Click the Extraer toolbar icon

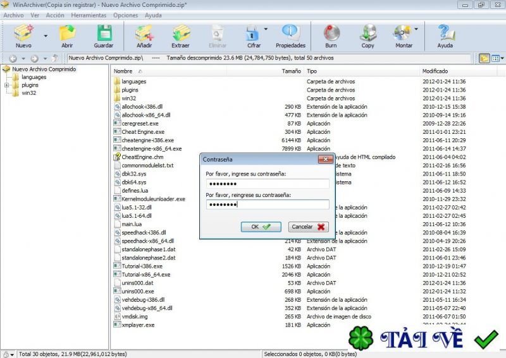[x=181, y=33]
